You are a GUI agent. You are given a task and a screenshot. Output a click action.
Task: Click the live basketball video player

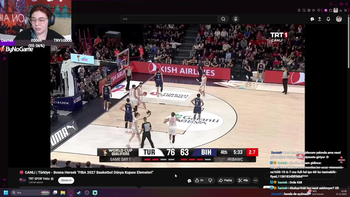(177, 96)
